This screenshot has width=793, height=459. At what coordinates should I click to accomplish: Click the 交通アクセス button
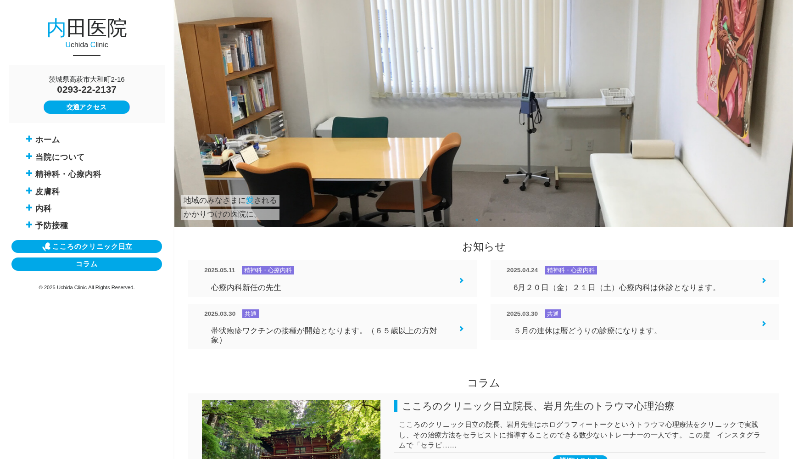(x=86, y=107)
